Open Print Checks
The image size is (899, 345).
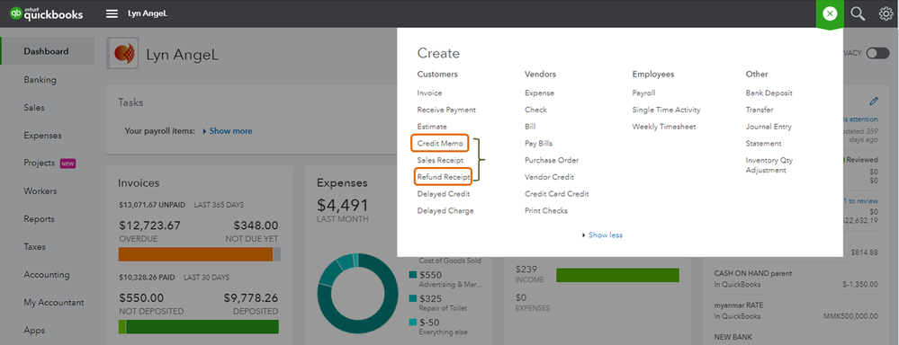tap(546, 210)
